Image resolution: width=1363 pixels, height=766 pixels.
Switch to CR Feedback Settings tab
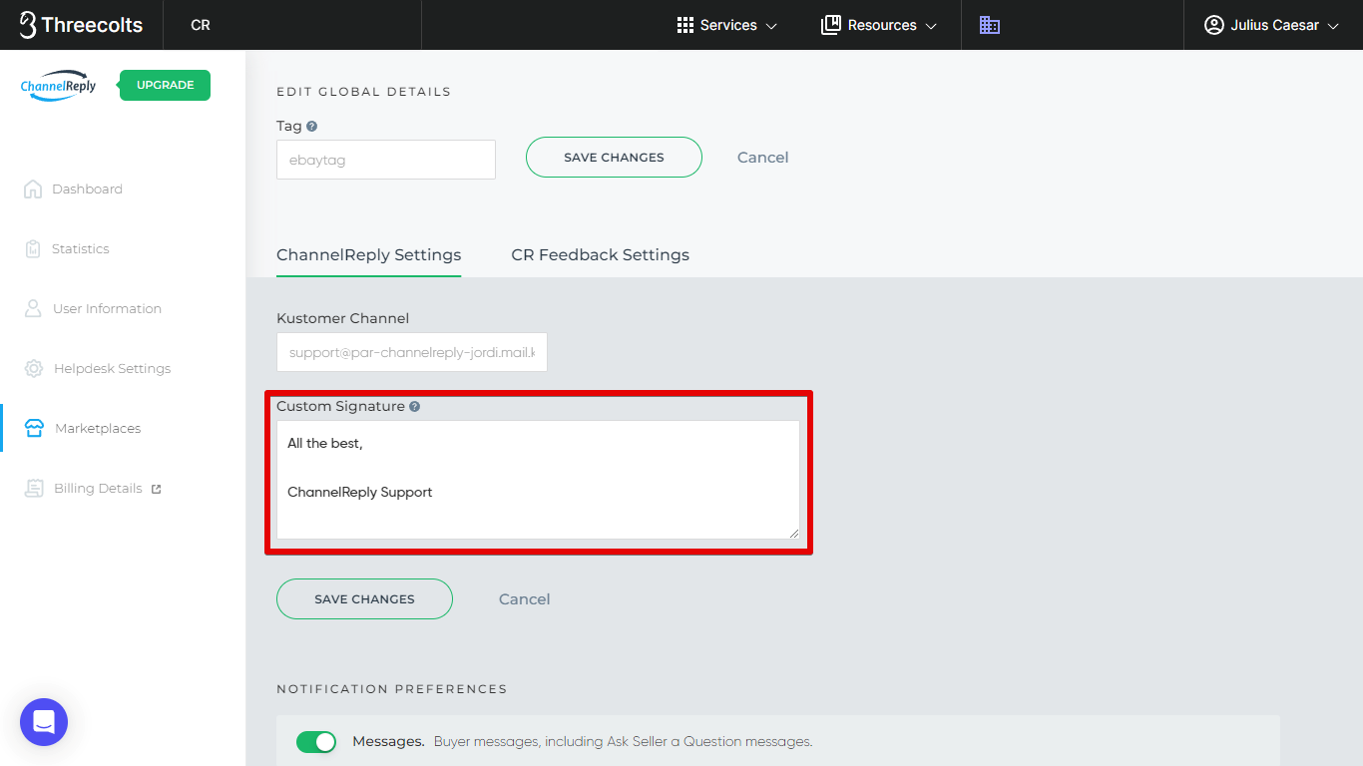600,255
